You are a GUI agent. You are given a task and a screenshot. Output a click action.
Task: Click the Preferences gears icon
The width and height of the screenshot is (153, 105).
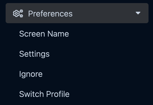pyautogui.click(x=18, y=13)
